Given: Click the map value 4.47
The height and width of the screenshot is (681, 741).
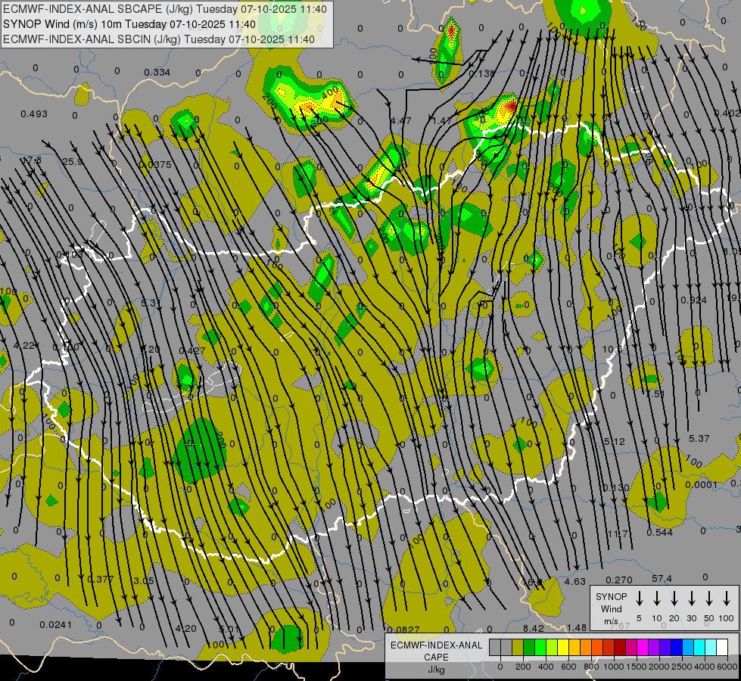Looking at the screenshot, I should click(400, 120).
